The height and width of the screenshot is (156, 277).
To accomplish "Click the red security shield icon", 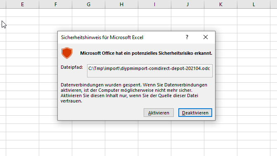I will (x=67, y=53).
